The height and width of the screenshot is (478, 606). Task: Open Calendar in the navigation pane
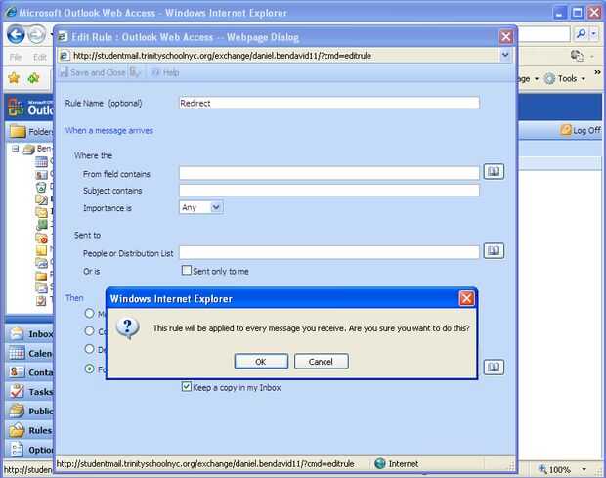tap(29, 353)
